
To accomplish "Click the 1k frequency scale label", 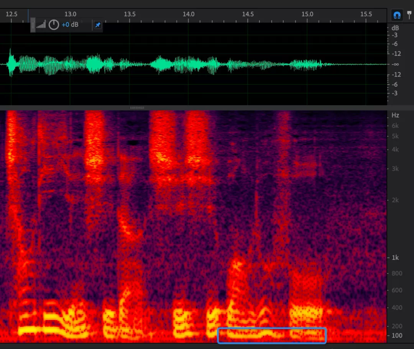I will (x=395, y=258).
